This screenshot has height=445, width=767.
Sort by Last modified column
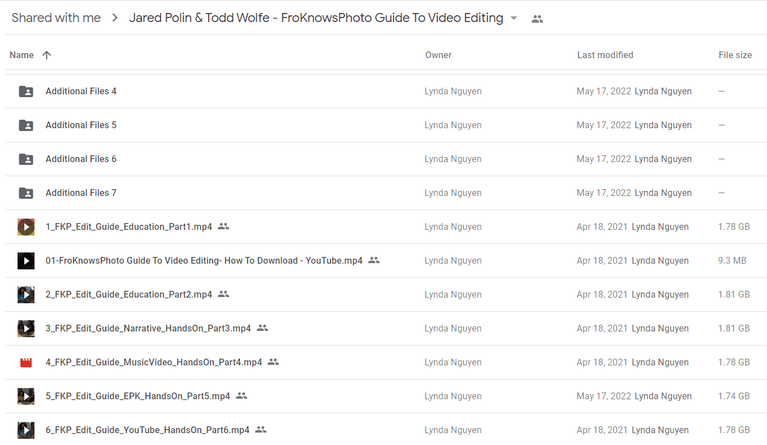[605, 55]
